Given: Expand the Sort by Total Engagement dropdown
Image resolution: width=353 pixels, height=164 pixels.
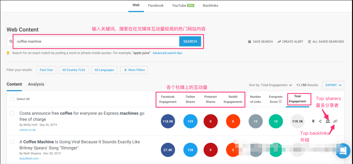Looking at the screenshot, I should (271, 85).
